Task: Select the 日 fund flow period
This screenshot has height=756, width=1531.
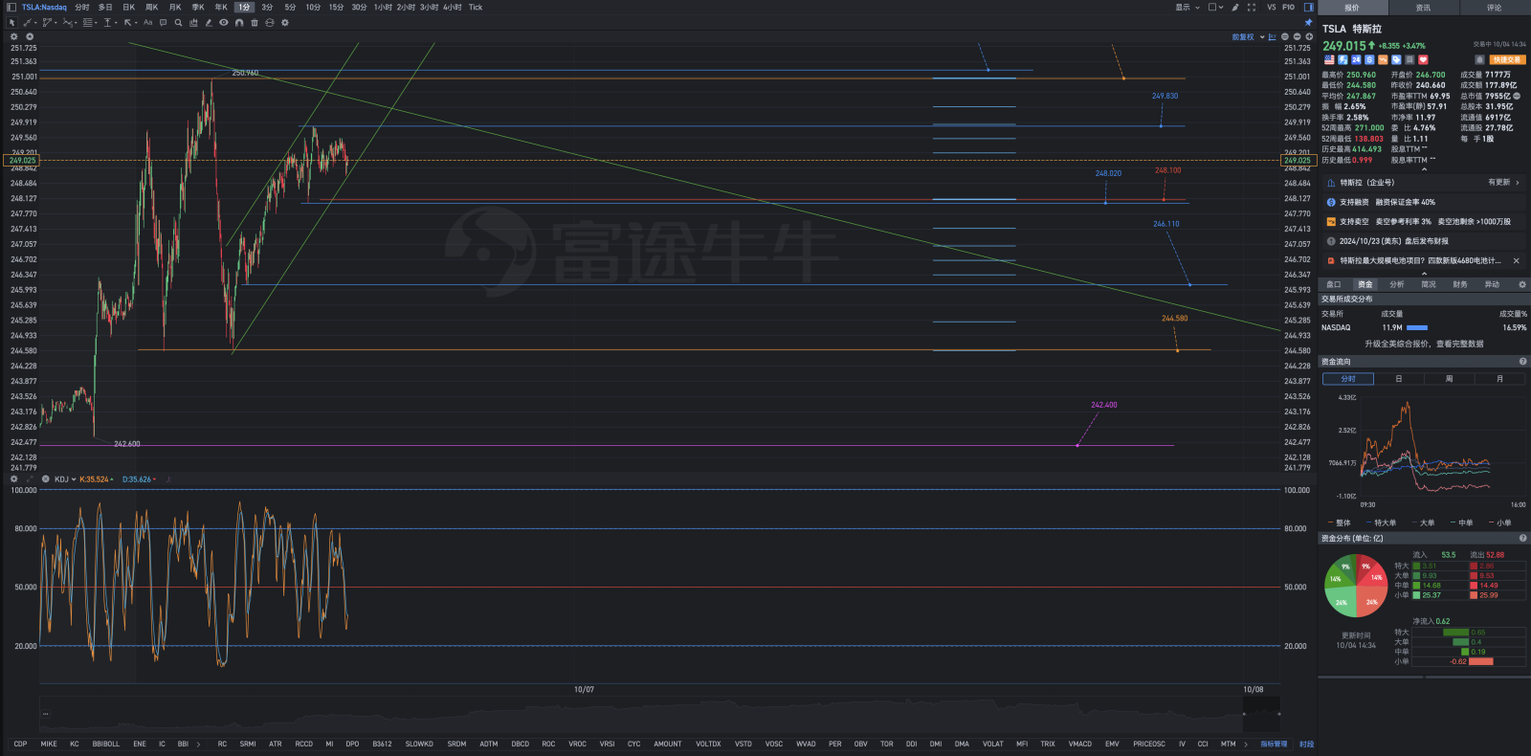Action: 1399,379
